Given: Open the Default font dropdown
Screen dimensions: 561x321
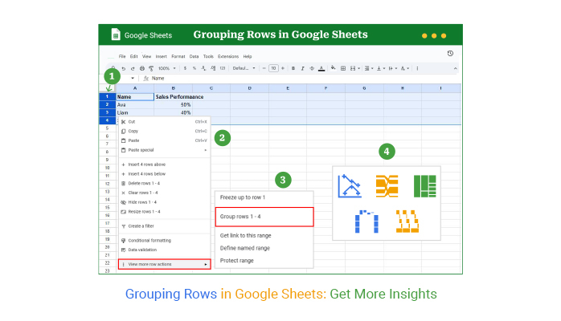Looking at the screenshot, I should pos(244,68).
